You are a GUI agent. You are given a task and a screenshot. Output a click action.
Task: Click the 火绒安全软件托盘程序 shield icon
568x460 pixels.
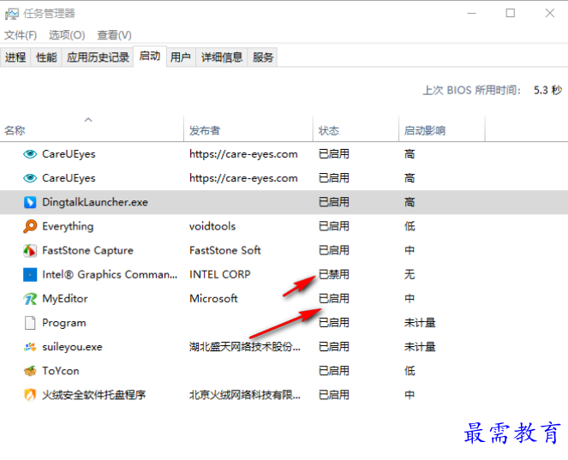[x=30, y=395]
